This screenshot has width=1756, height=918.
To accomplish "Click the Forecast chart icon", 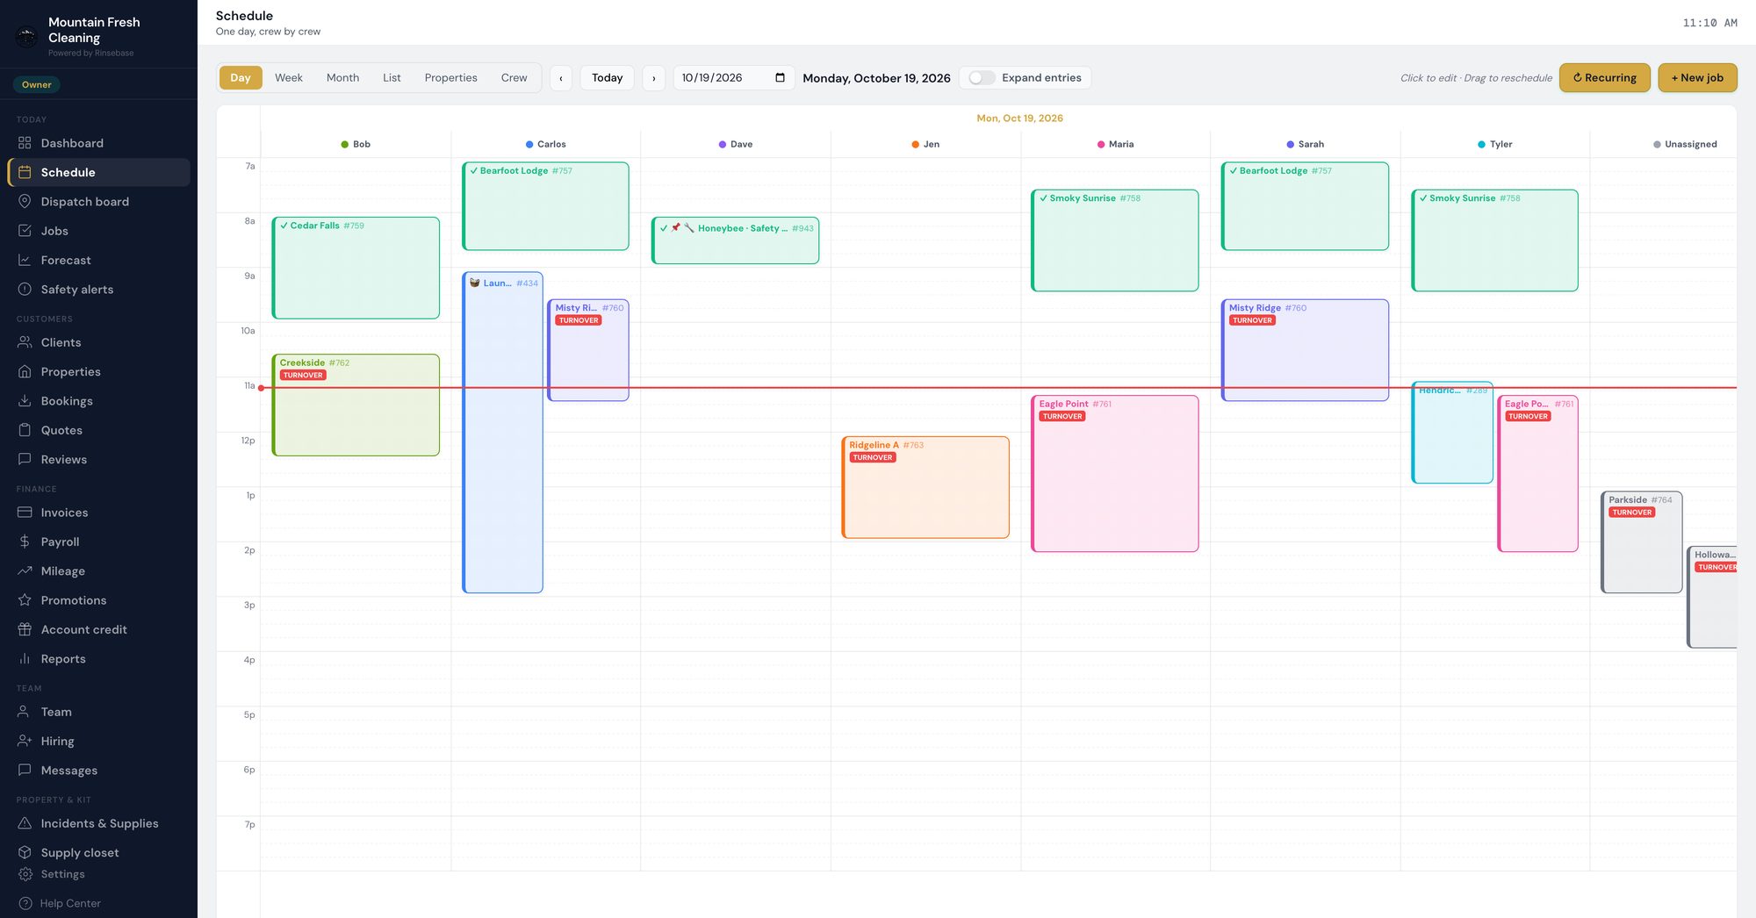I will 25,260.
